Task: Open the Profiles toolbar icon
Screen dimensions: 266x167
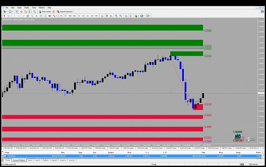Action: click(10, 11)
